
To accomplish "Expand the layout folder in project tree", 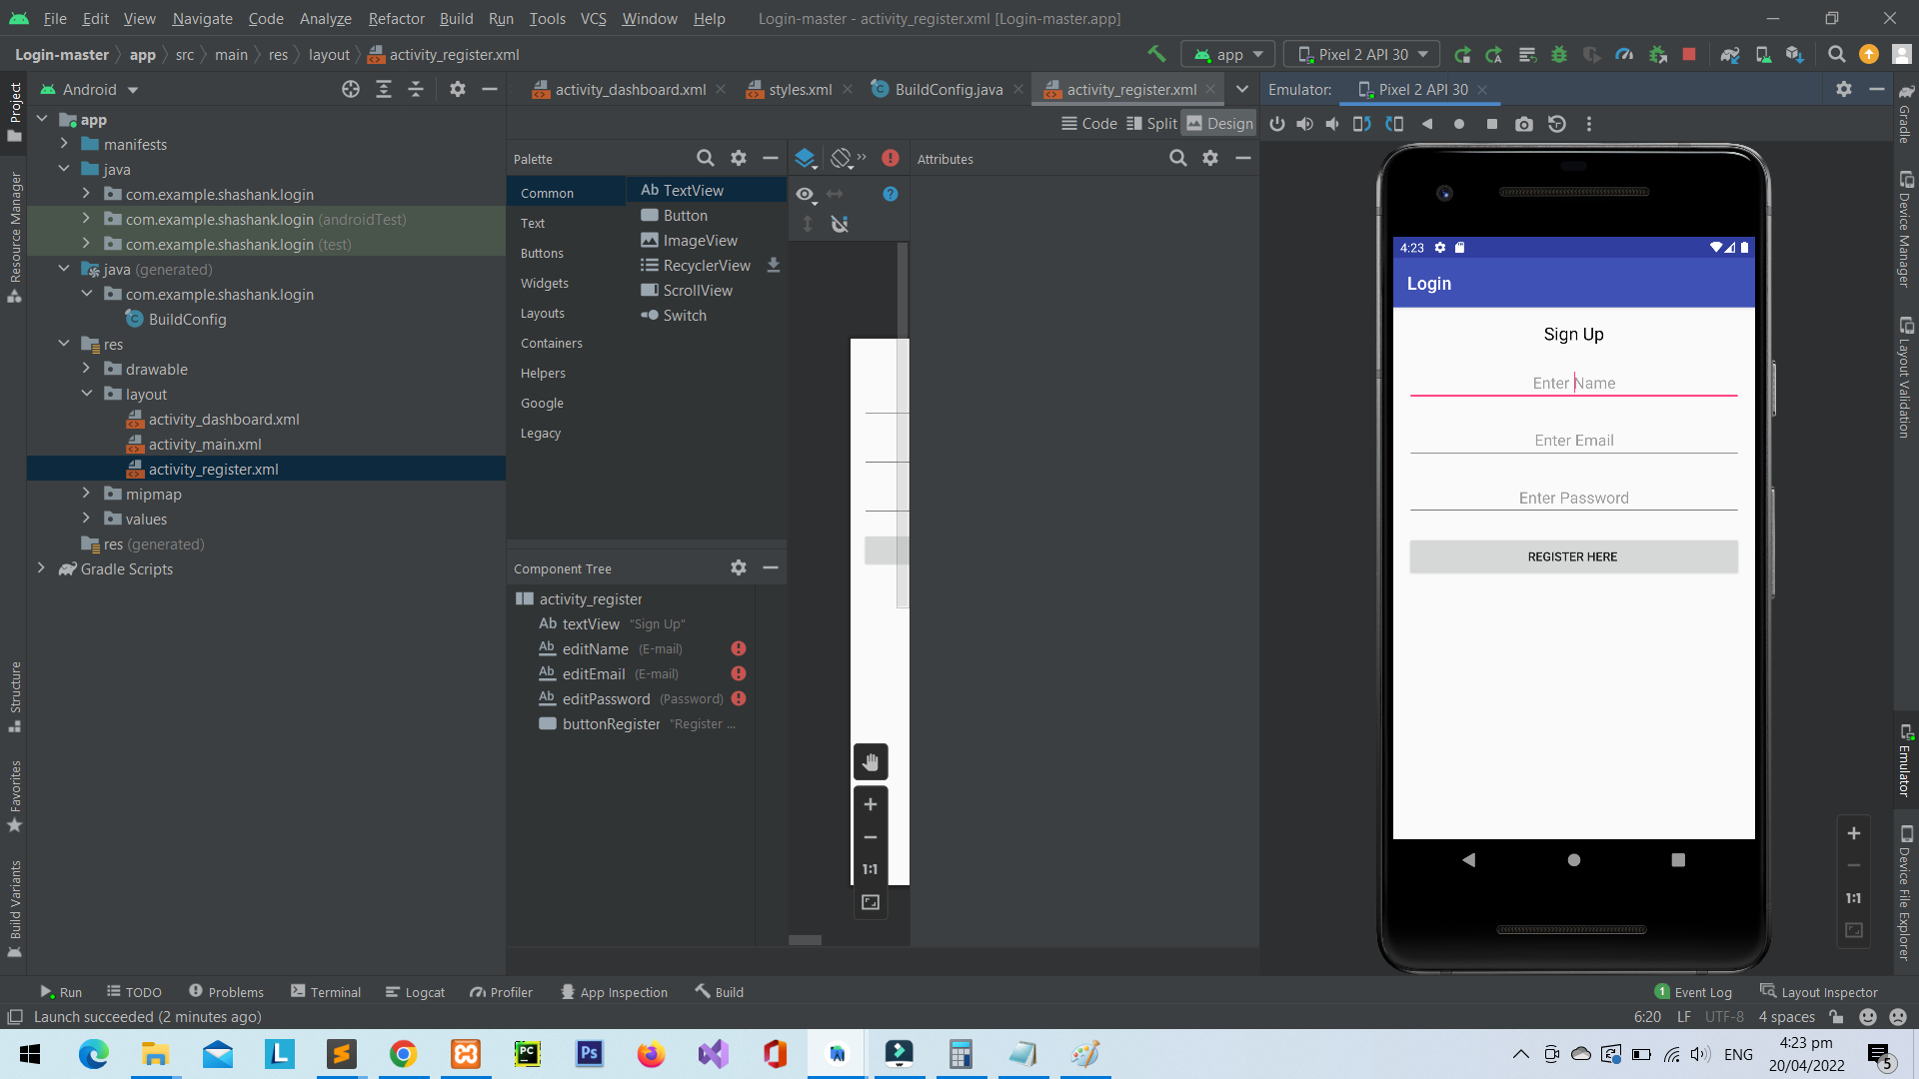I will (84, 394).
